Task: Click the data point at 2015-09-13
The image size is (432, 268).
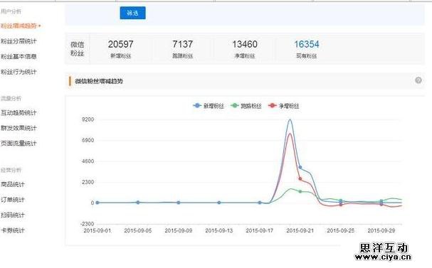Action: (x=219, y=203)
